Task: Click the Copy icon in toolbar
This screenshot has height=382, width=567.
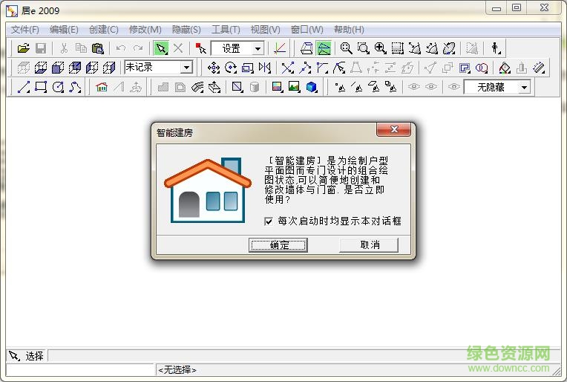Action: click(81, 48)
